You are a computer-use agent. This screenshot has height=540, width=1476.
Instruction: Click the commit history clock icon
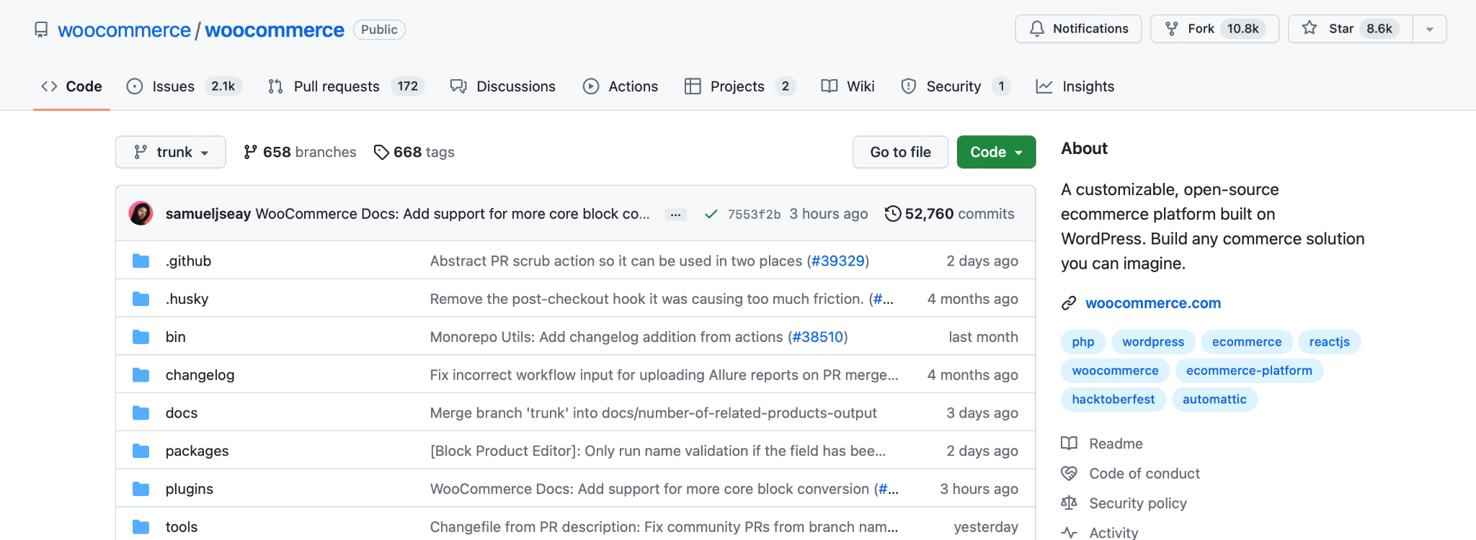(893, 214)
